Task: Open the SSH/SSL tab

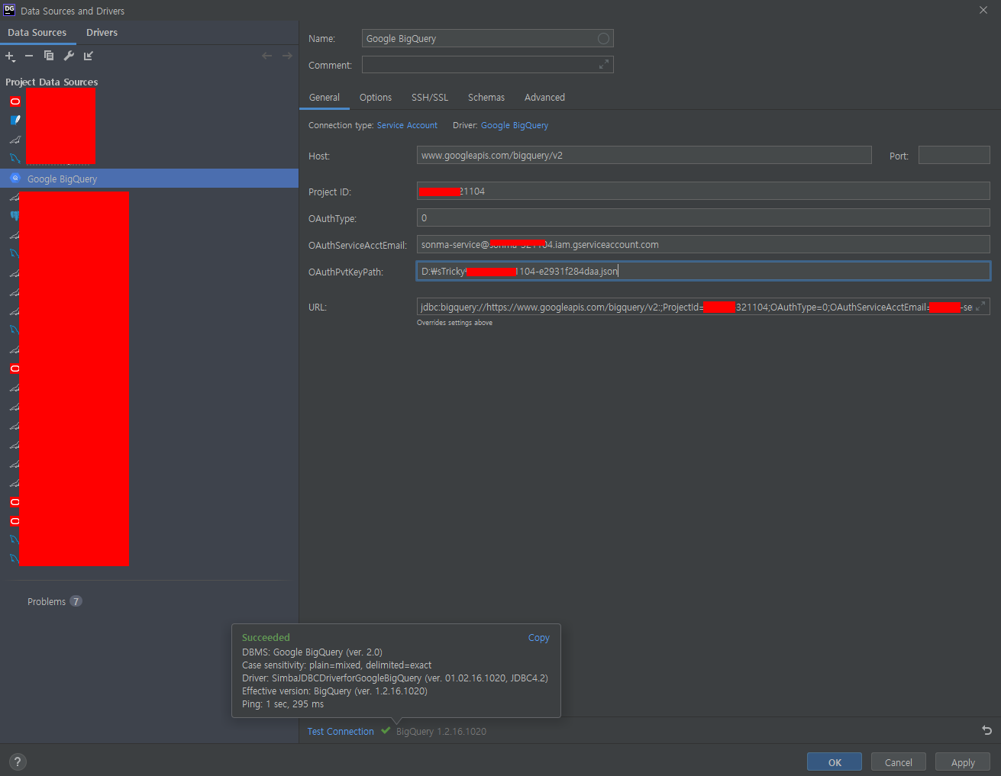Action: tap(430, 98)
